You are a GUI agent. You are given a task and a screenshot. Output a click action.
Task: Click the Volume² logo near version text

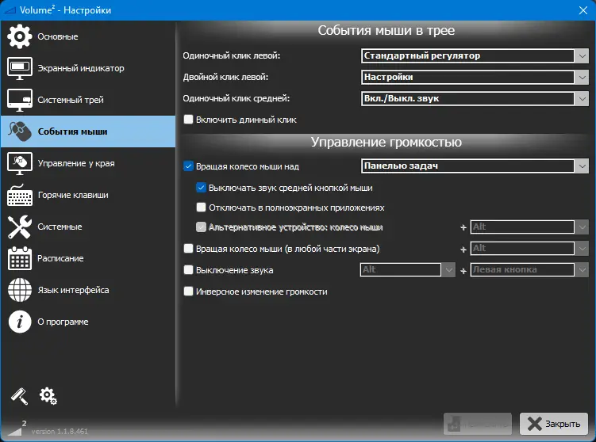click(17, 428)
